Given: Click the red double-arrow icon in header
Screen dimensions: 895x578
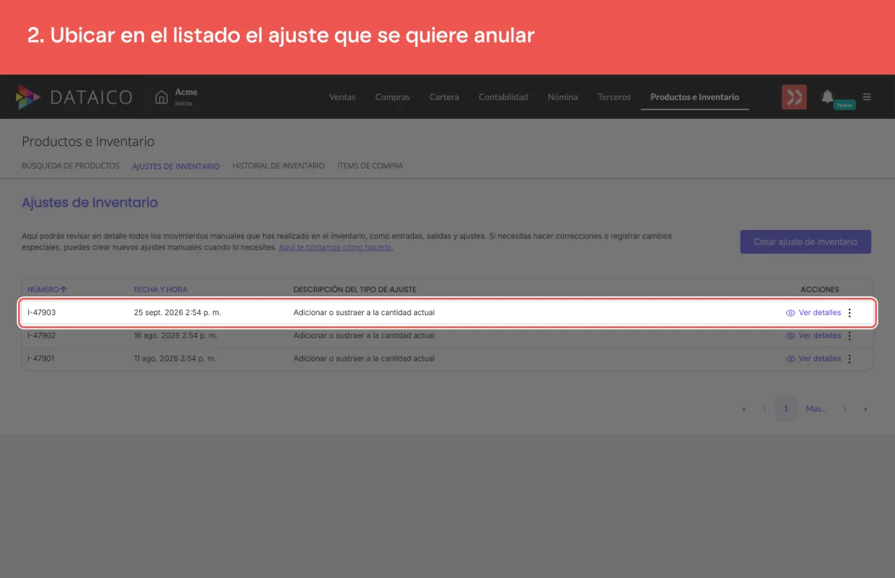Looking at the screenshot, I should coord(794,97).
